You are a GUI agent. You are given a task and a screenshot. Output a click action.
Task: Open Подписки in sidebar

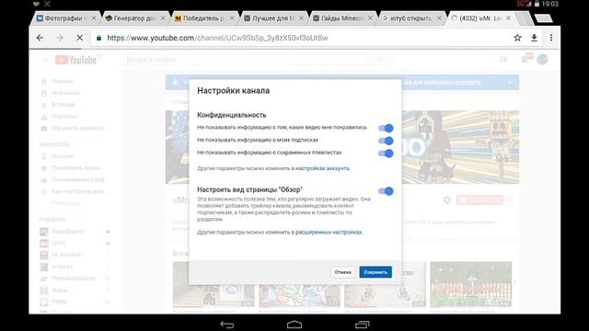pos(64,117)
